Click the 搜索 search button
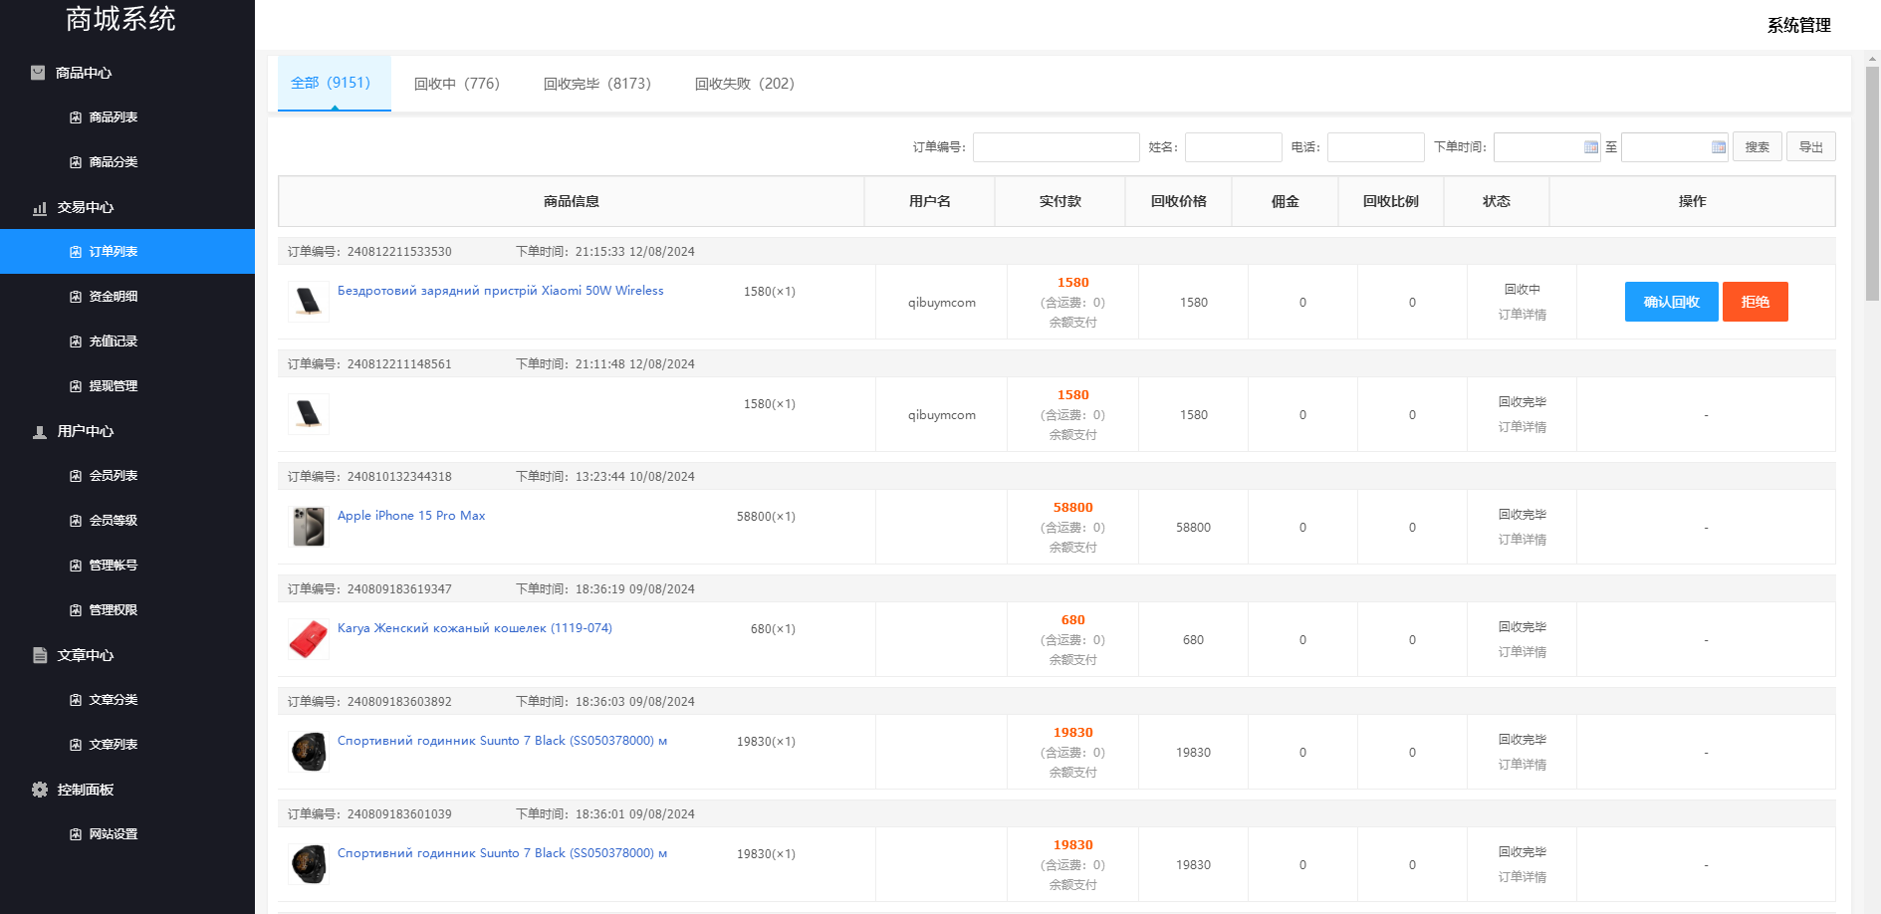Viewport: 1881px width, 914px height. pyautogui.click(x=1757, y=147)
